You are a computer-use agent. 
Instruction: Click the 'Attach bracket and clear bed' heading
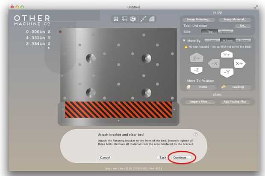pyautogui.click(x=121, y=135)
